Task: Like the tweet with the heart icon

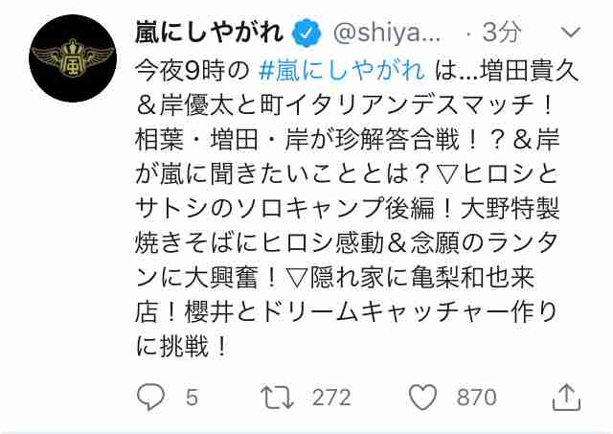Action: [422, 397]
